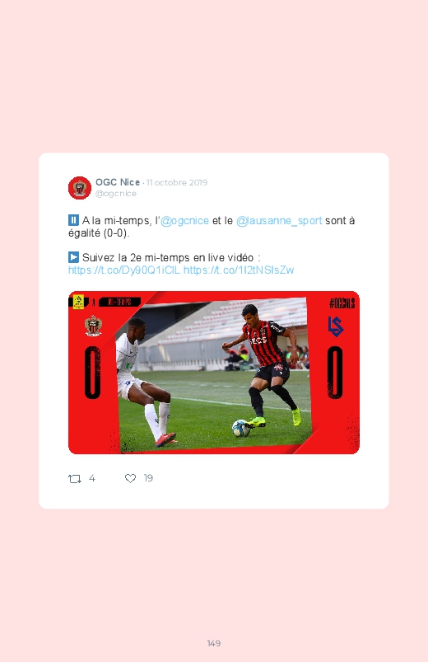Open the match photo thumbnail
The image size is (428, 662).
(x=214, y=373)
